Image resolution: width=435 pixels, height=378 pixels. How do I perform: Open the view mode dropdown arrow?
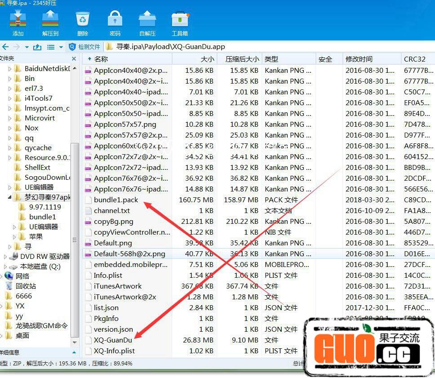[x=61, y=47]
